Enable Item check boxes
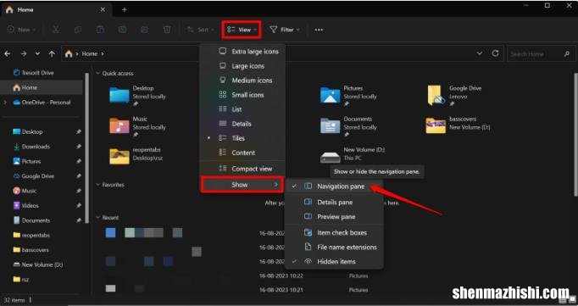Image resolution: width=578 pixels, height=306 pixels. (x=335, y=232)
